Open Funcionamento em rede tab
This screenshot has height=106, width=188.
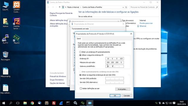pyautogui.click(x=80, y=29)
